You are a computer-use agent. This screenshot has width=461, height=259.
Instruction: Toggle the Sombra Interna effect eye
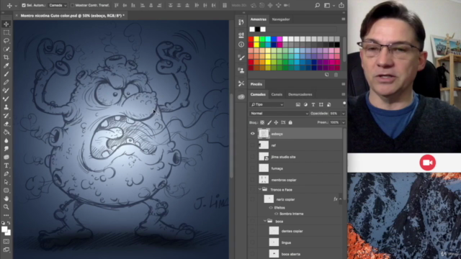tap(276, 214)
